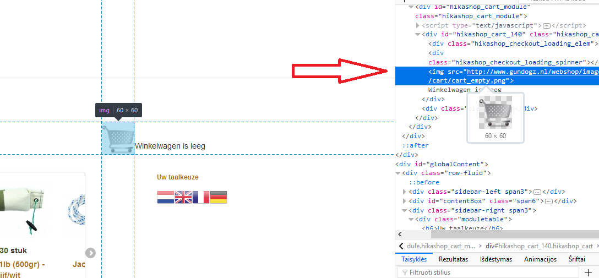Select Winkelwagen is leeg text node in inspector
599x278 pixels.
click(x=465, y=90)
